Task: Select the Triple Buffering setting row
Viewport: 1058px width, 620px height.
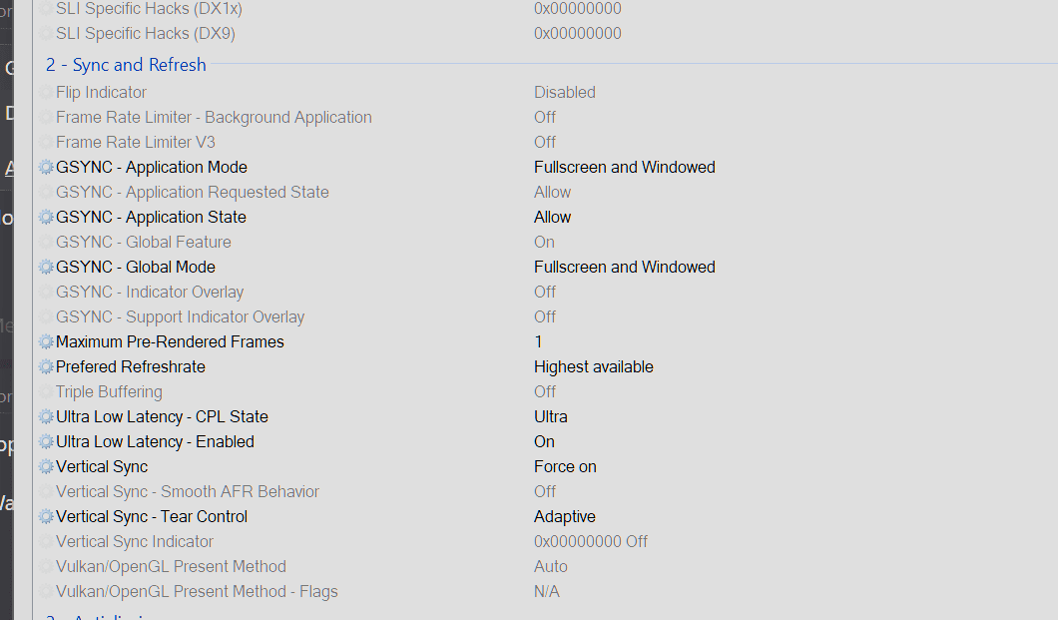Action: [x=109, y=392]
